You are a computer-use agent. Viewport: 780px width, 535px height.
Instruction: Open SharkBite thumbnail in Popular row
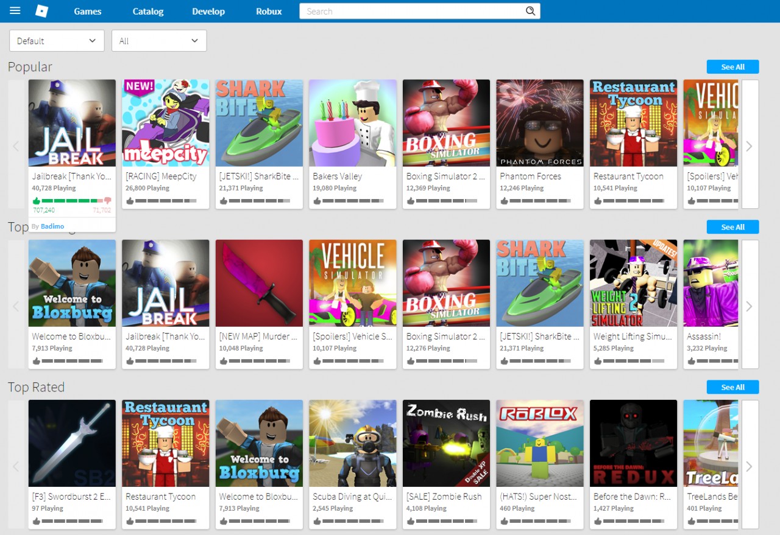click(x=259, y=123)
